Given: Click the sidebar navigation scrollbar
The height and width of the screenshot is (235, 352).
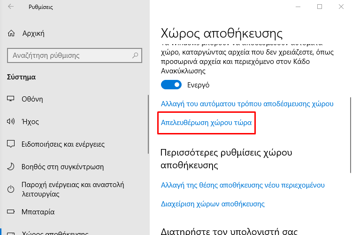Looking at the screenshot, I should 148,125.
